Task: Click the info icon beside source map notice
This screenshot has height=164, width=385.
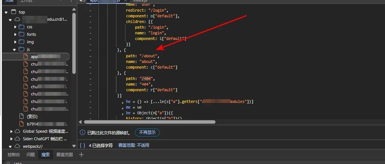Action: click(x=82, y=133)
